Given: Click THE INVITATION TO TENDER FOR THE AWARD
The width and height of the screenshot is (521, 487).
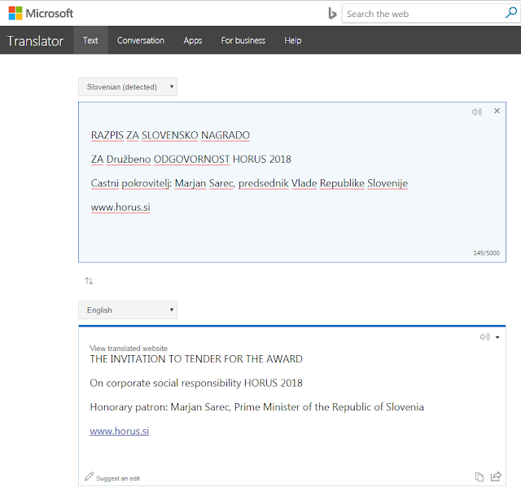Looking at the screenshot, I should (196, 359).
